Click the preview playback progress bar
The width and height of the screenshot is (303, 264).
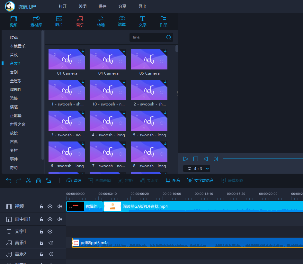pyautogui.click(x=263, y=159)
